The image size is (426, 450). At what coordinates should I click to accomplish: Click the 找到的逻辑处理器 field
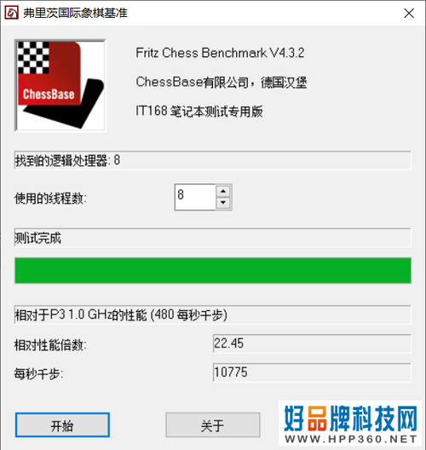tap(213, 160)
